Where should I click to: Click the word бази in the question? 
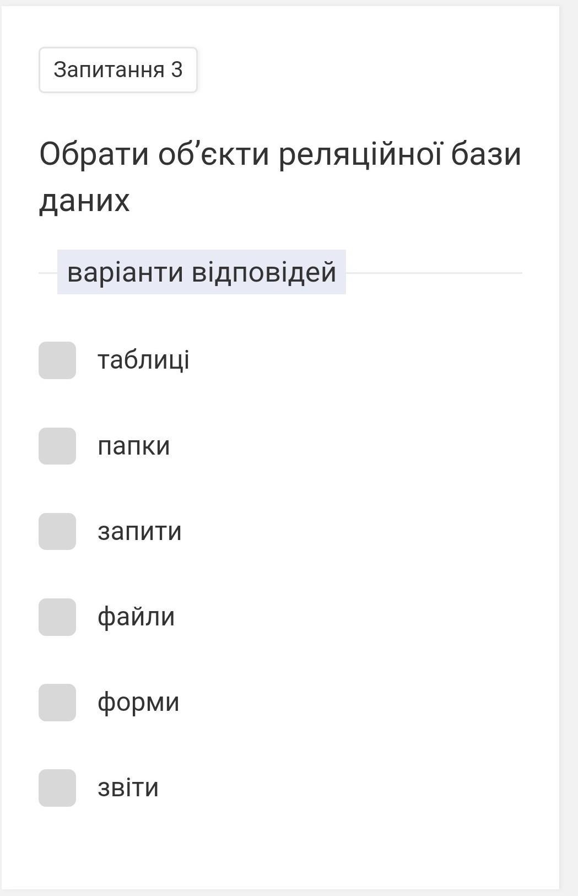point(485,154)
